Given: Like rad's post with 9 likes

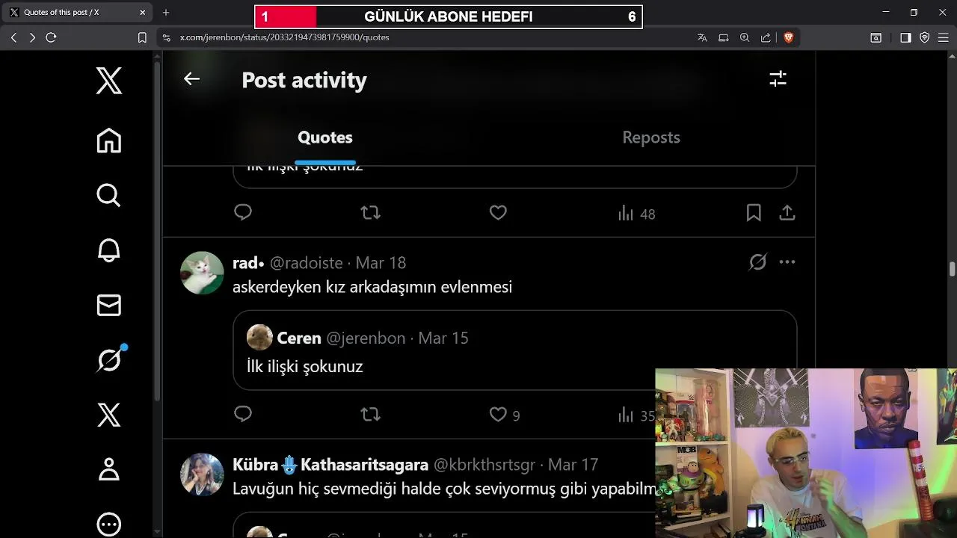Looking at the screenshot, I should tap(505, 415).
